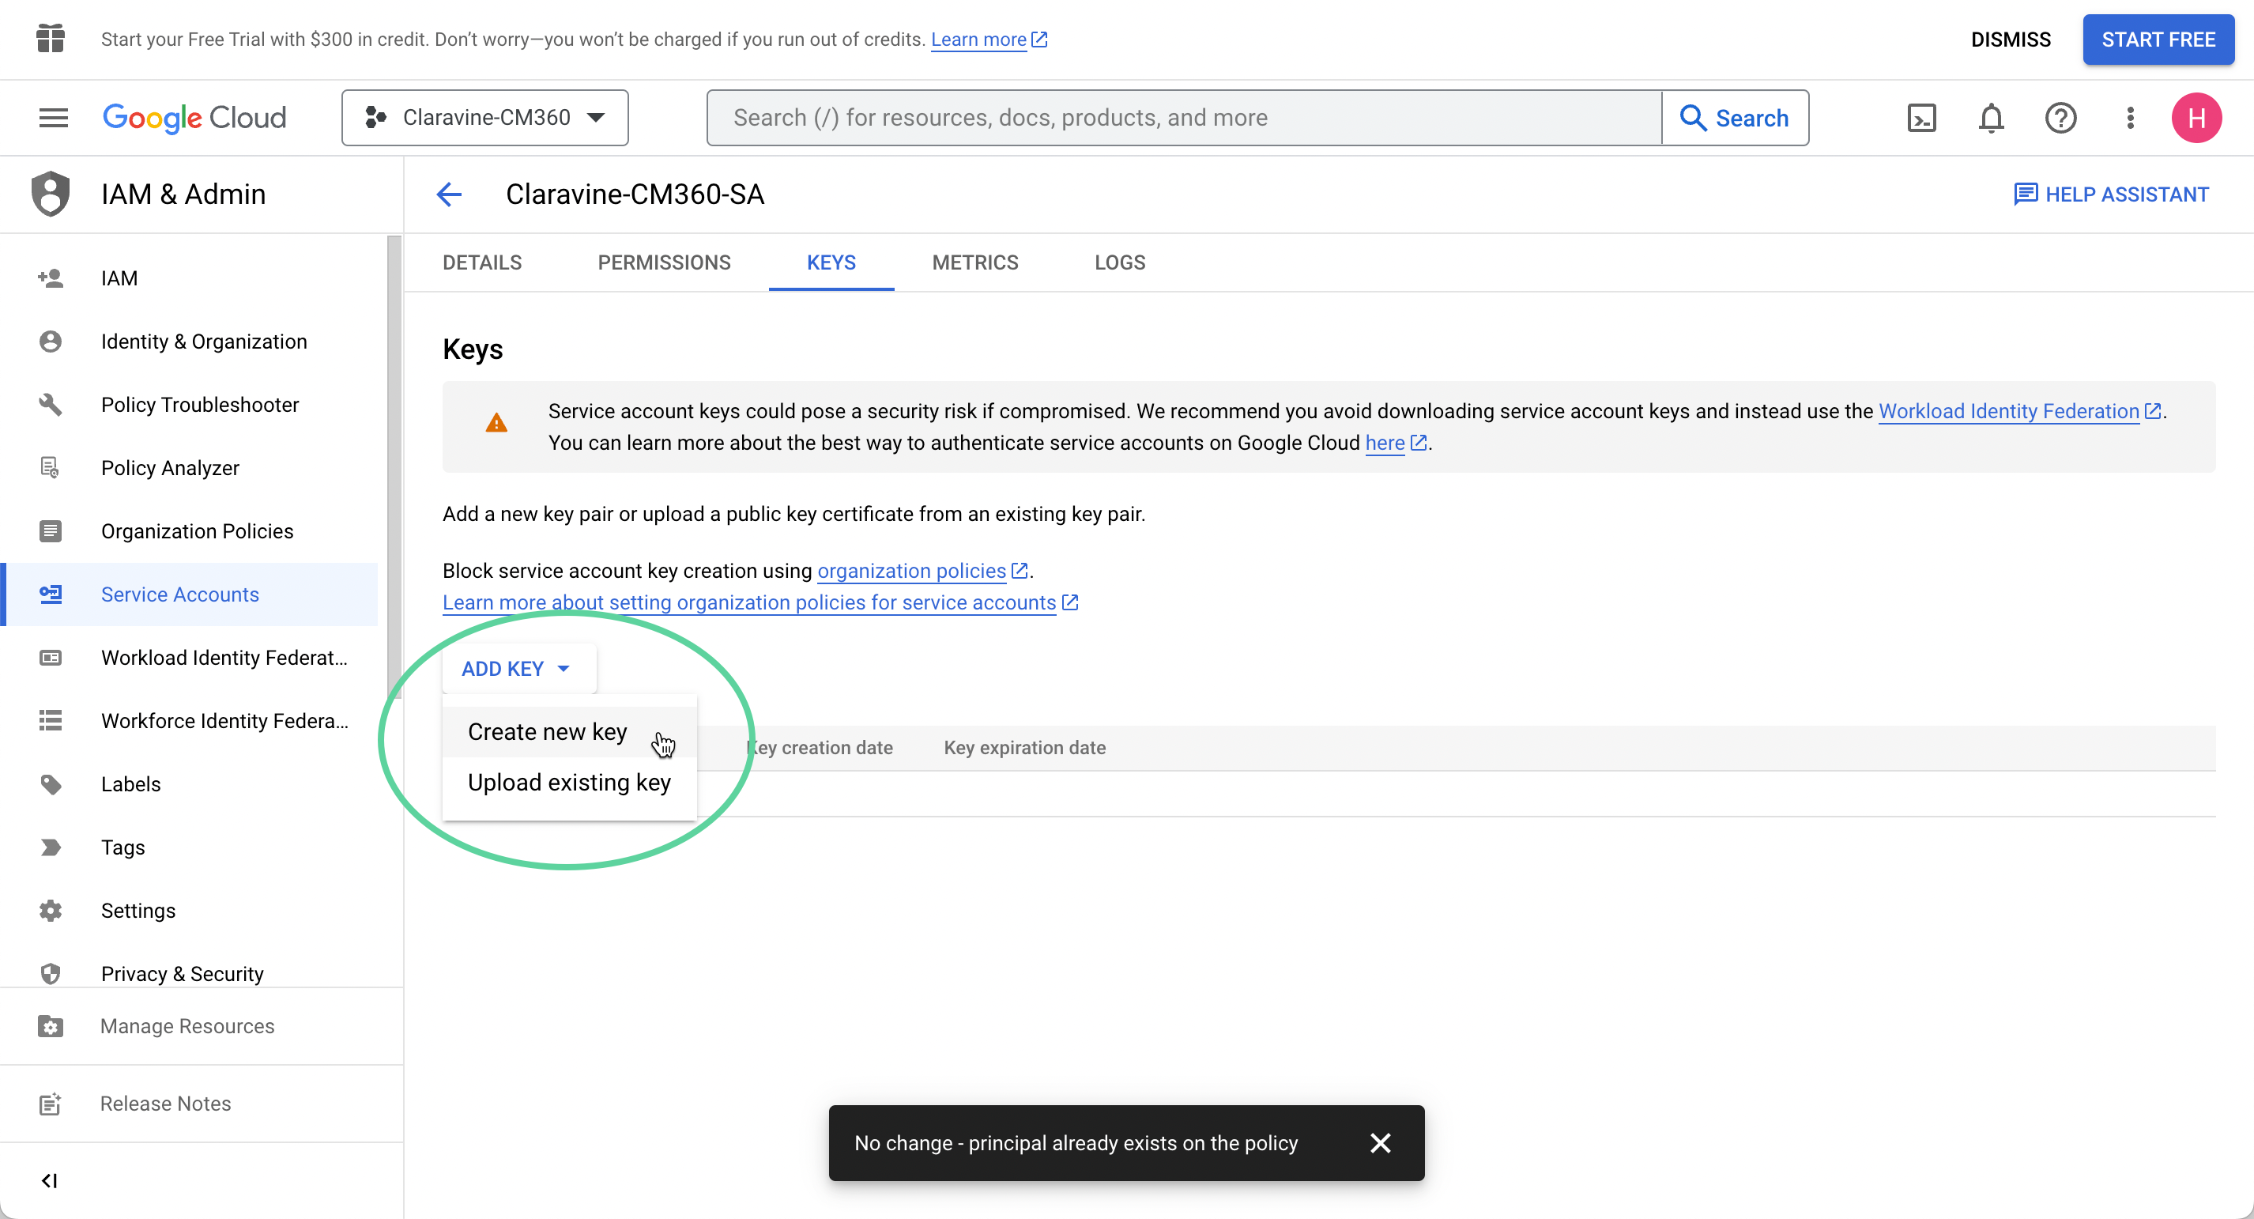The image size is (2254, 1219).
Task: Switch to the PERMISSIONS tab
Action: tap(664, 262)
